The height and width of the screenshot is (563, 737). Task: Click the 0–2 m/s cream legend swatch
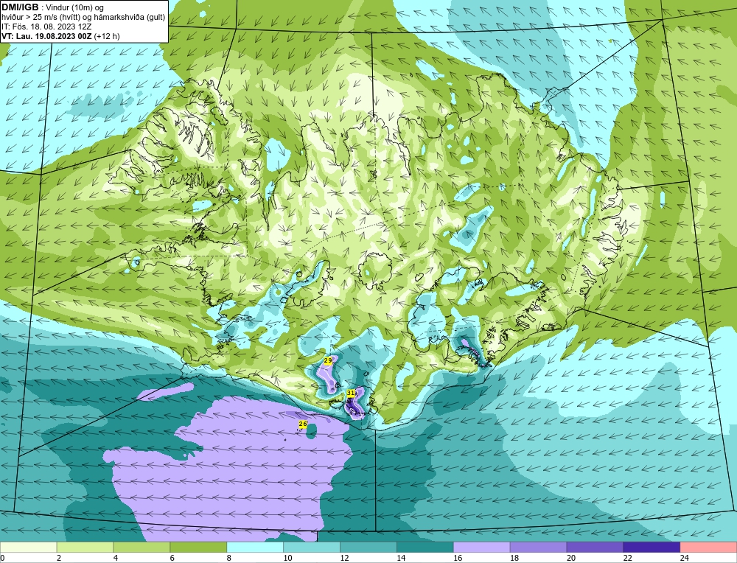point(28,548)
